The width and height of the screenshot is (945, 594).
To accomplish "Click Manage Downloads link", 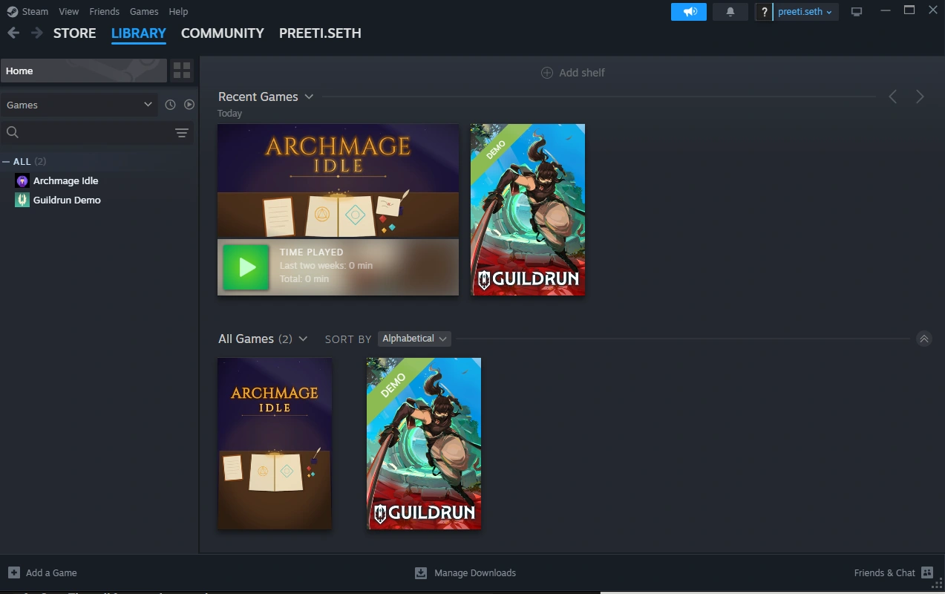I will pos(475,572).
